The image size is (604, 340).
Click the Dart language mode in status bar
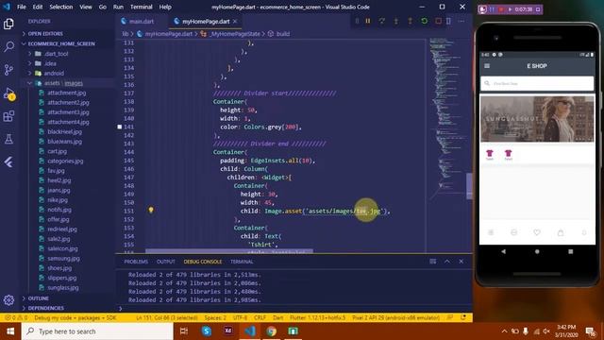(278, 317)
